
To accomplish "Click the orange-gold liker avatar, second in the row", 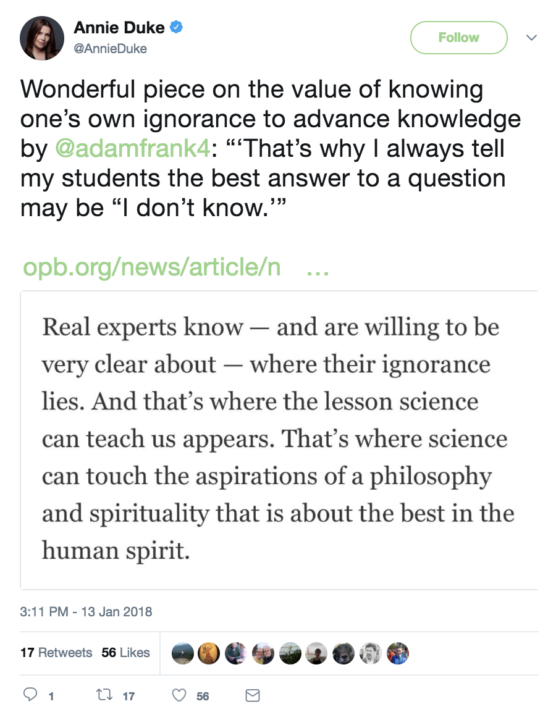I will click(x=208, y=653).
